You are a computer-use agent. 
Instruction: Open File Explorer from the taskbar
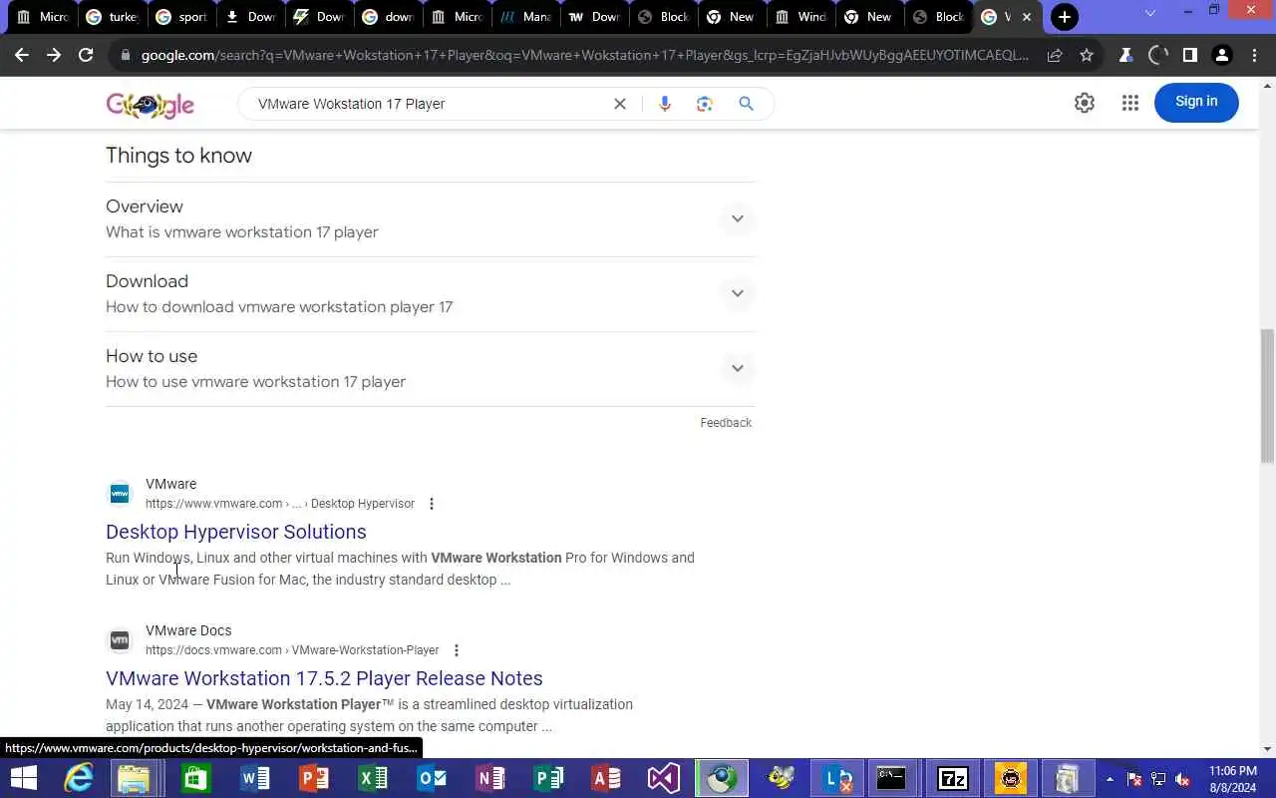pyautogui.click(x=134, y=778)
